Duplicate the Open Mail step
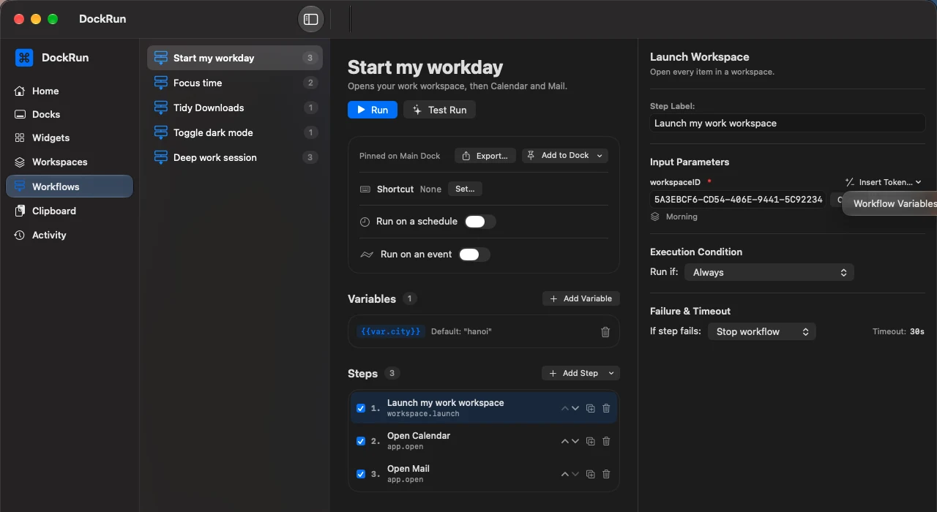Viewport: 937px width, 512px height. click(591, 474)
